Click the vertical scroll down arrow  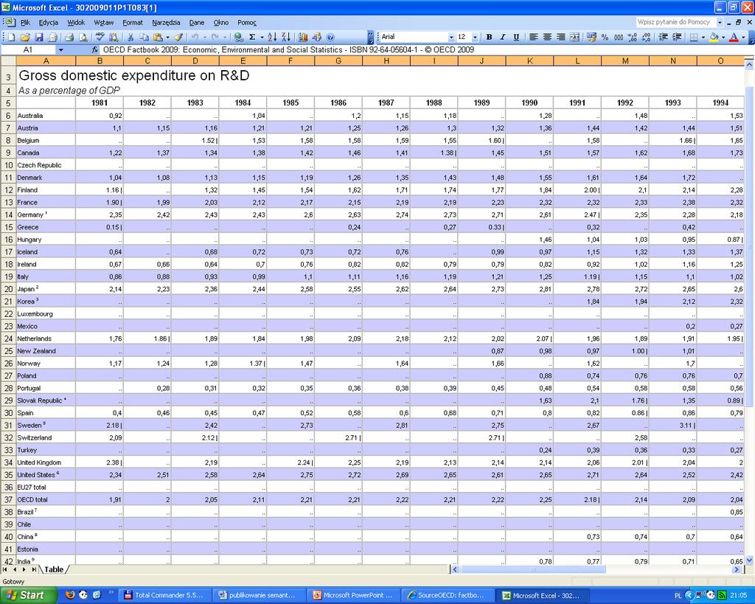749,560
